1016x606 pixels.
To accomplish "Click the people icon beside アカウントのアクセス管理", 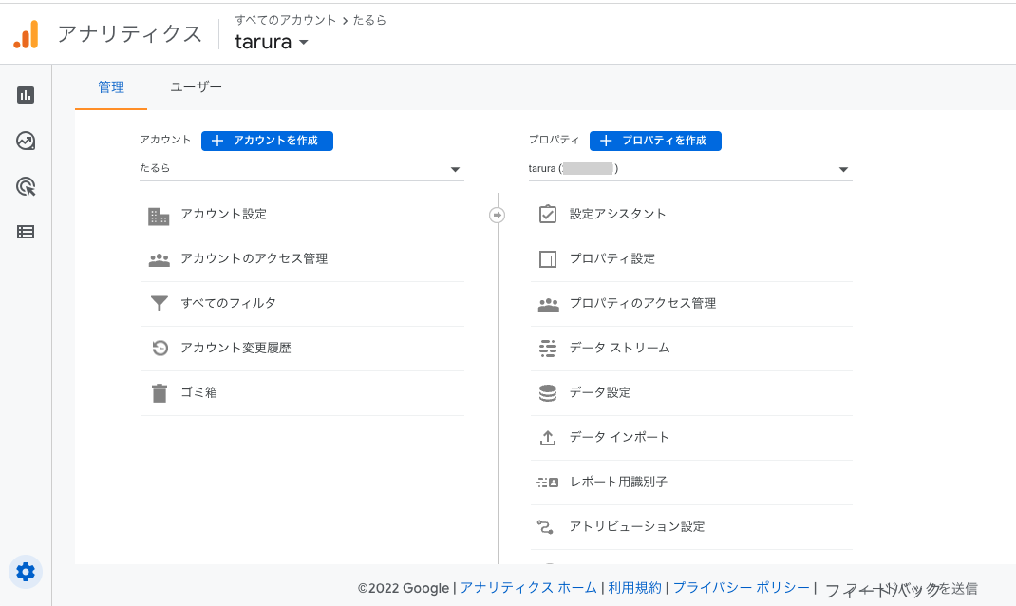I will coord(160,260).
